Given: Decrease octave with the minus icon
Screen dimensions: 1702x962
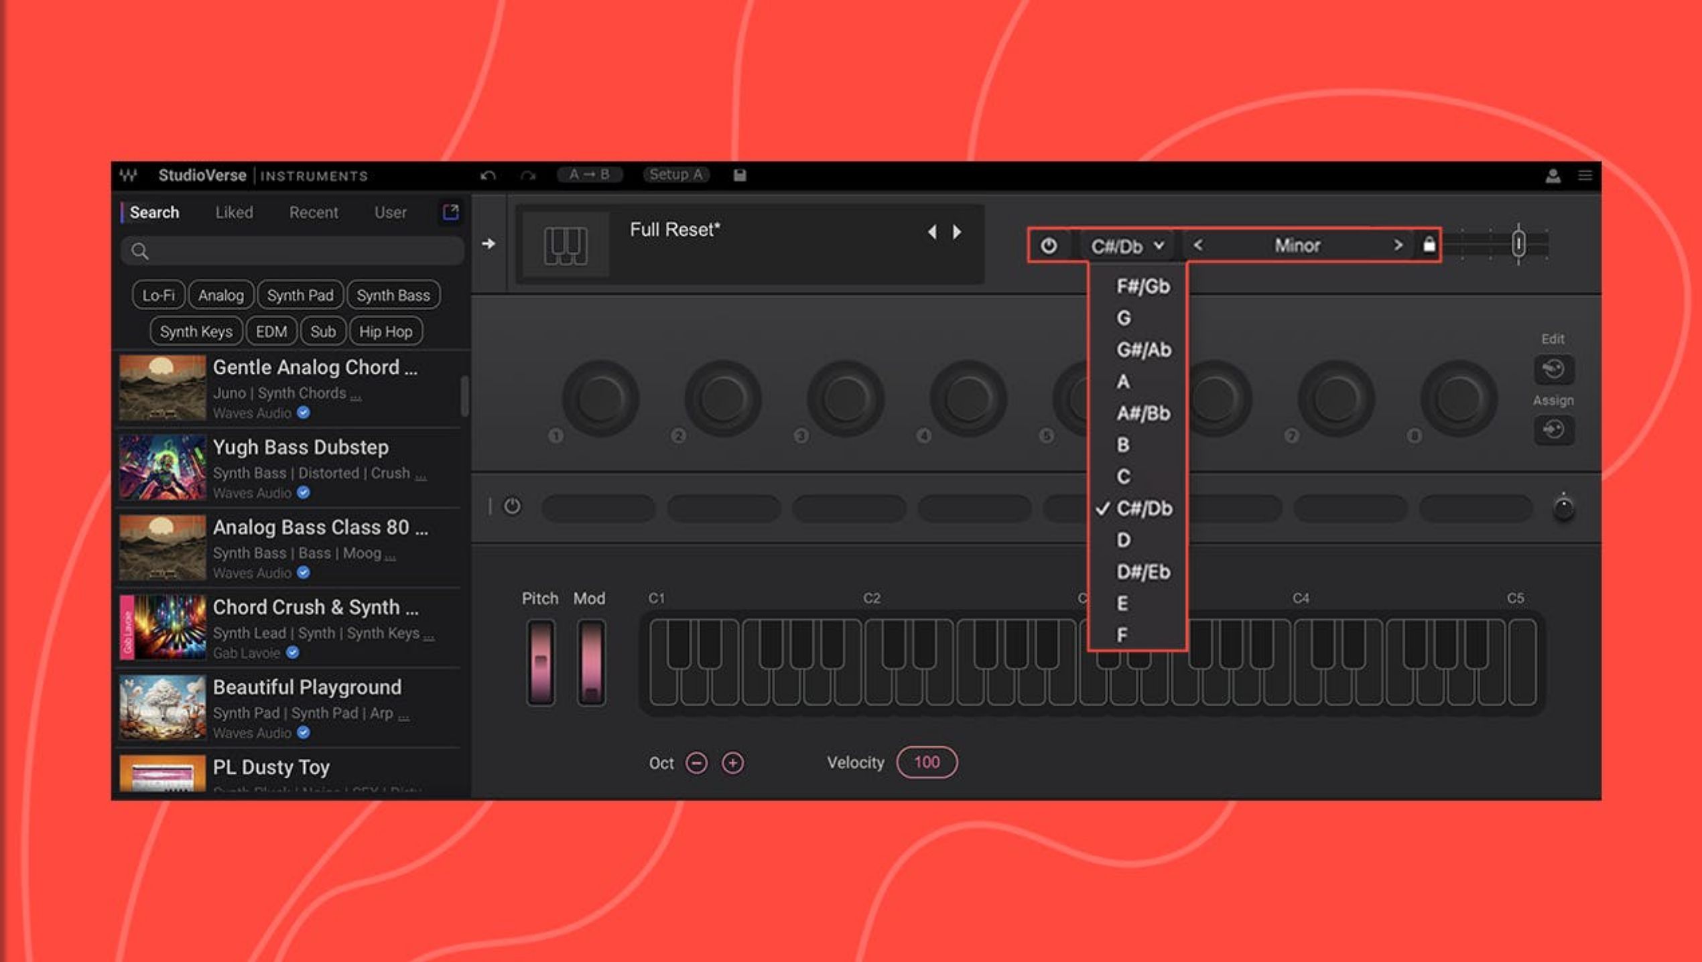Looking at the screenshot, I should tap(696, 763).
